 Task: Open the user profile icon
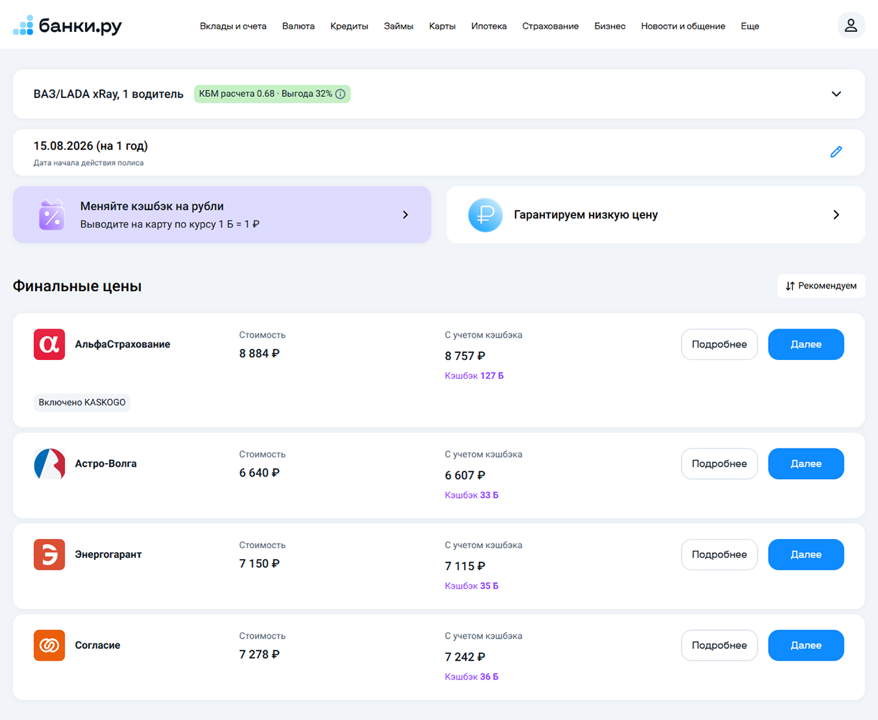pos(851,26)
